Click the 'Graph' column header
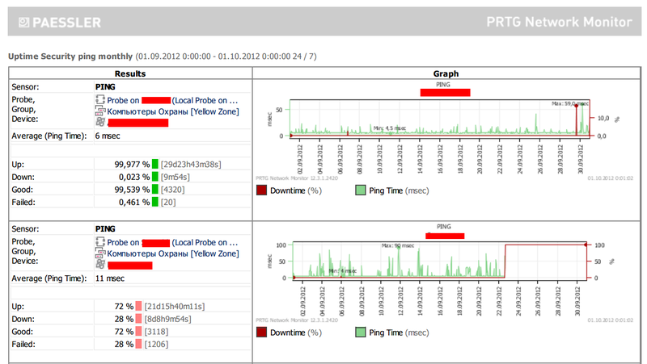Viewport: 647px width, 364px height. click(x=446, y=73)
